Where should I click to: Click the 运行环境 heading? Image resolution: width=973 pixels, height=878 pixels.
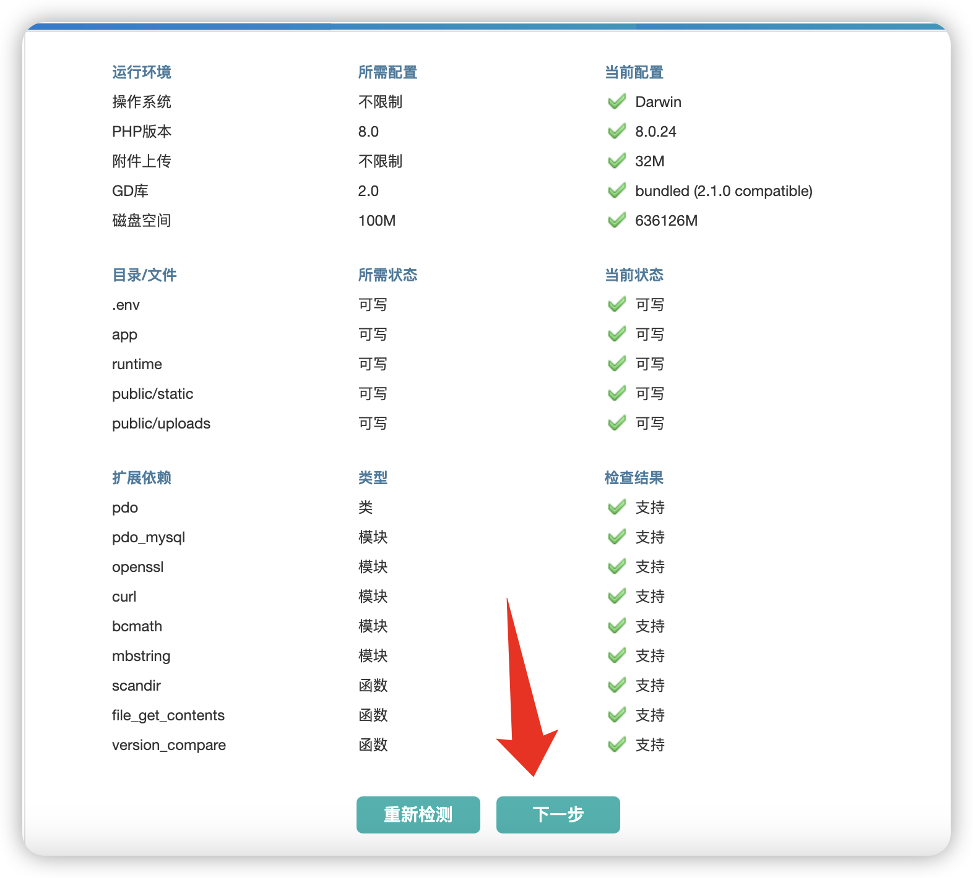pos(142,72)
